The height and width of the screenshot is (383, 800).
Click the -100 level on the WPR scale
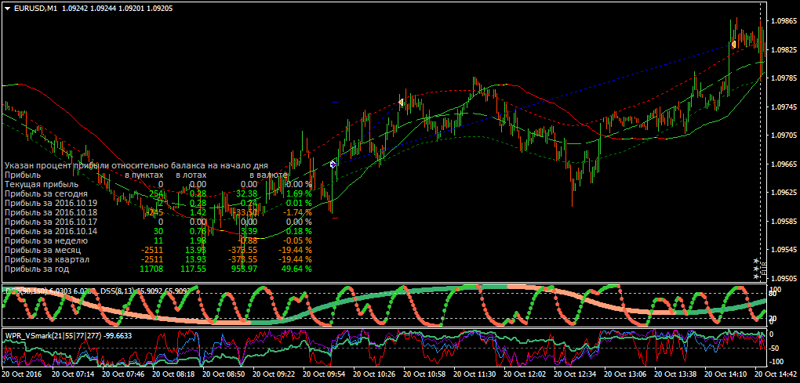[776, 362]
